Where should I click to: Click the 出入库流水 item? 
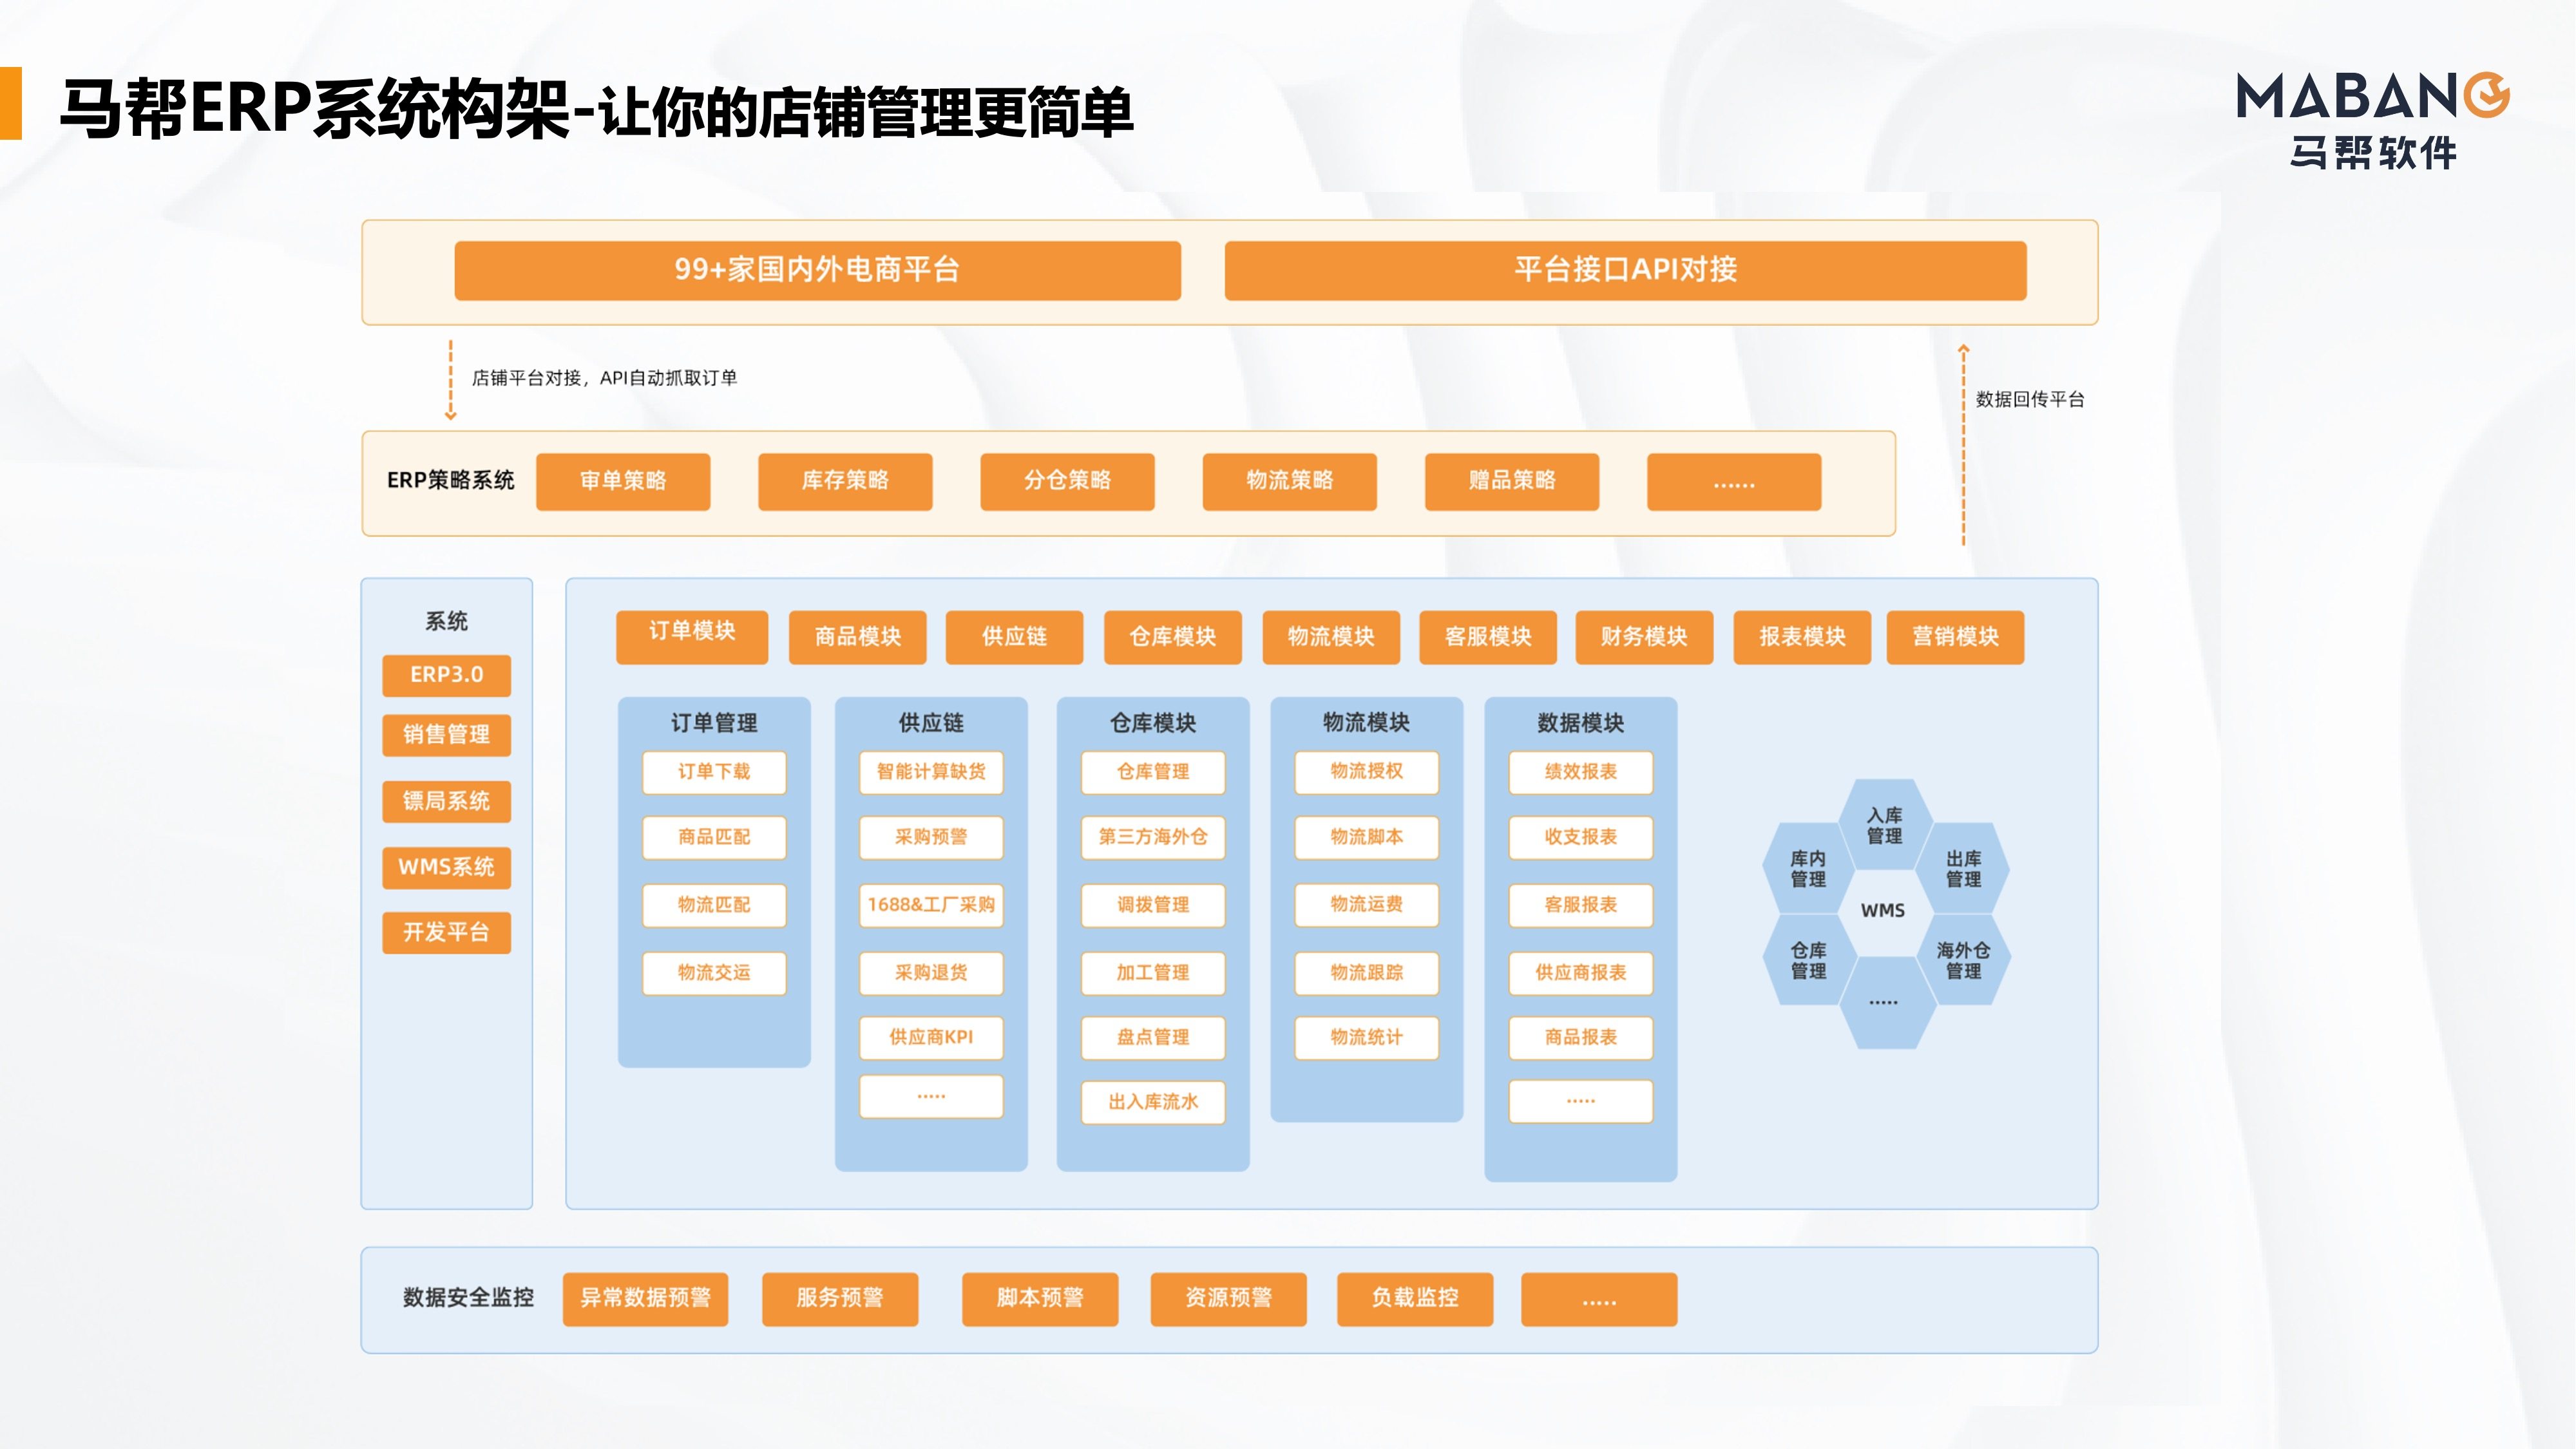pyautogui.click(x=1153, y=1102)
